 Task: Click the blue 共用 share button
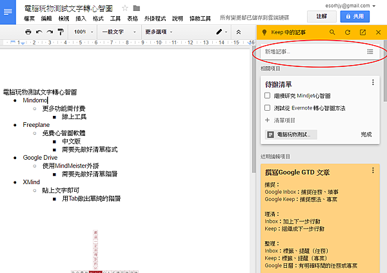click(x=355, y=17)
